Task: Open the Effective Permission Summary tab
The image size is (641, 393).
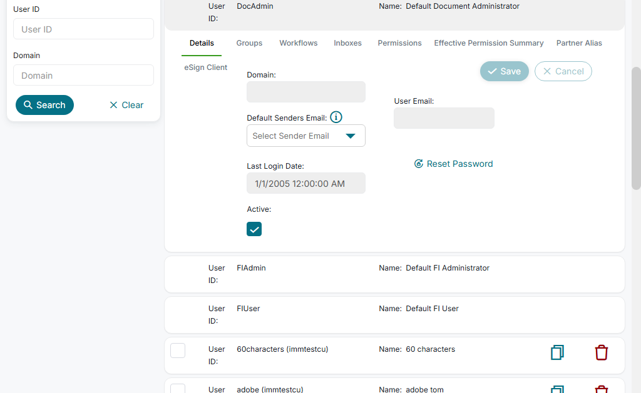Action: 489,43
